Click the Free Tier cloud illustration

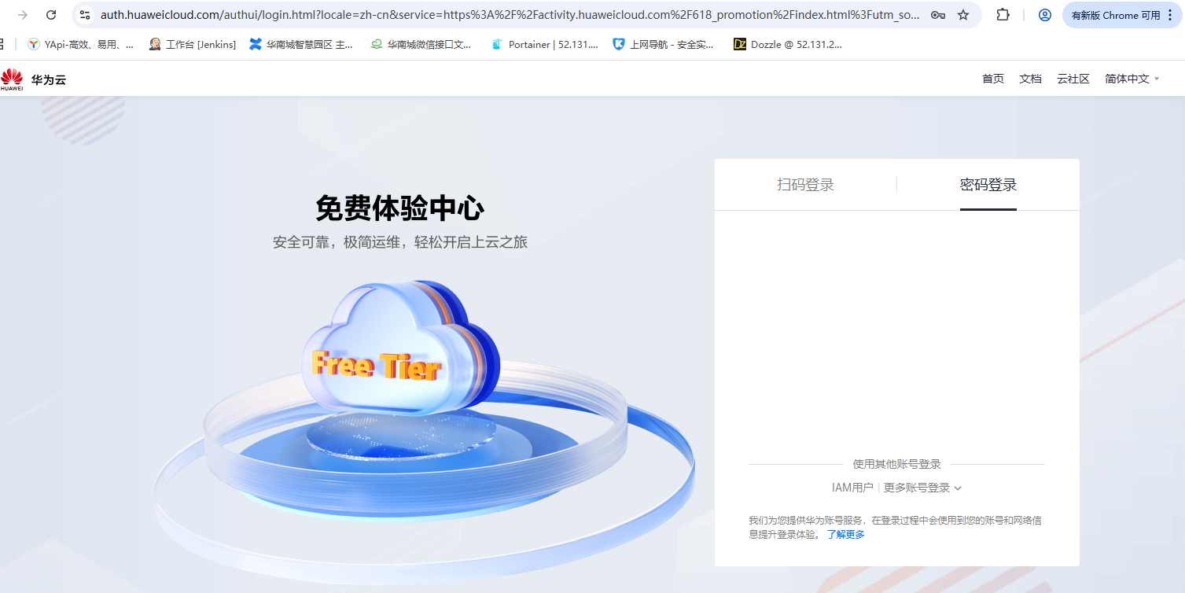click(x=401, y=350)
